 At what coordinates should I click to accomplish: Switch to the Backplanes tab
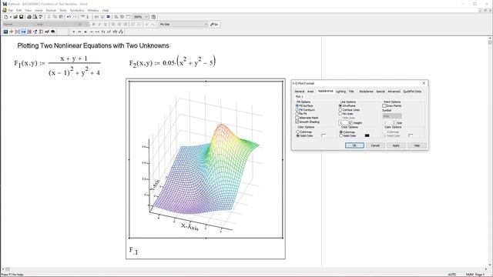367,92
